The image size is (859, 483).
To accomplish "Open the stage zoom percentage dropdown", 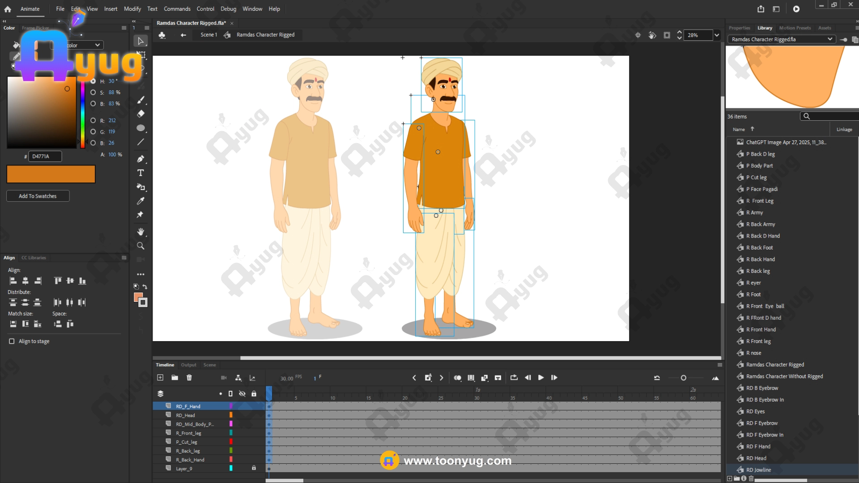I will pyautogui.click(x=717, y=35).
